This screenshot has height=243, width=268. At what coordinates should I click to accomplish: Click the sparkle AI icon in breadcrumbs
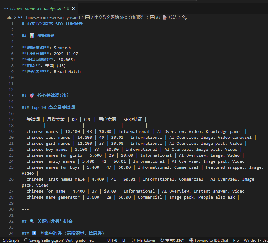pos(185,17)
